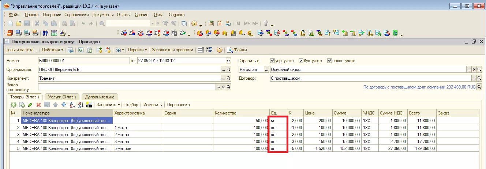Open the Действия dropdown menu
486x169 pixels.
click(52, 50)
